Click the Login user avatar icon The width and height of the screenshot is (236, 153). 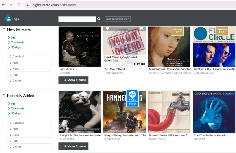[x=8, y=19]
